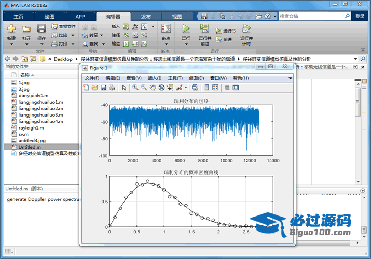The image size is (371, 259).
Task: Open the Breakpoints (断点) dropdown arrow
Action: coord(166,44)
